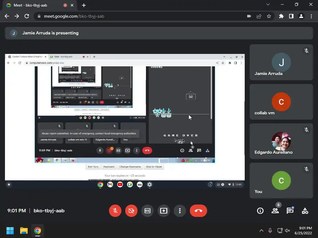318x238 pixels.
Task: Toggle the browser side panel
Action: (x=291, y=16)
